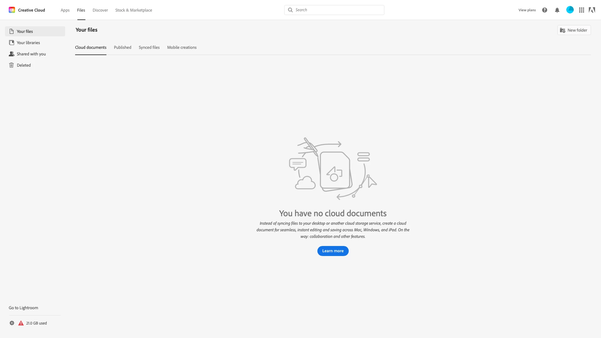Open the apps grid switcher icon

[x=582, y=10]
